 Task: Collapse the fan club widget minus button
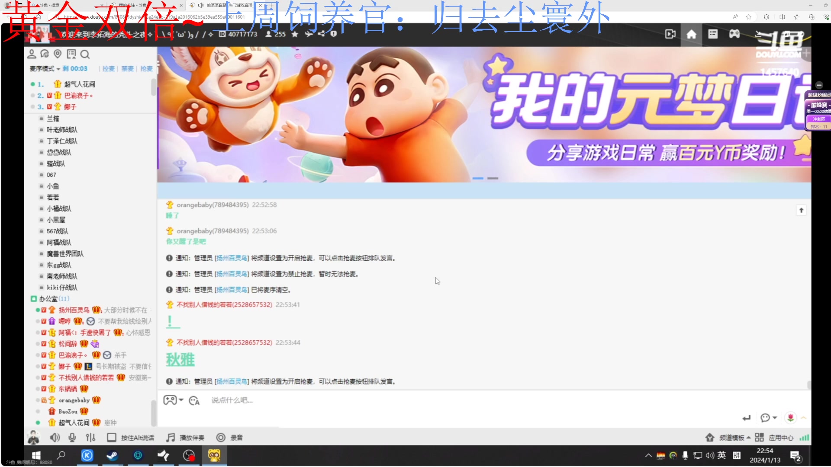point(819,85)
